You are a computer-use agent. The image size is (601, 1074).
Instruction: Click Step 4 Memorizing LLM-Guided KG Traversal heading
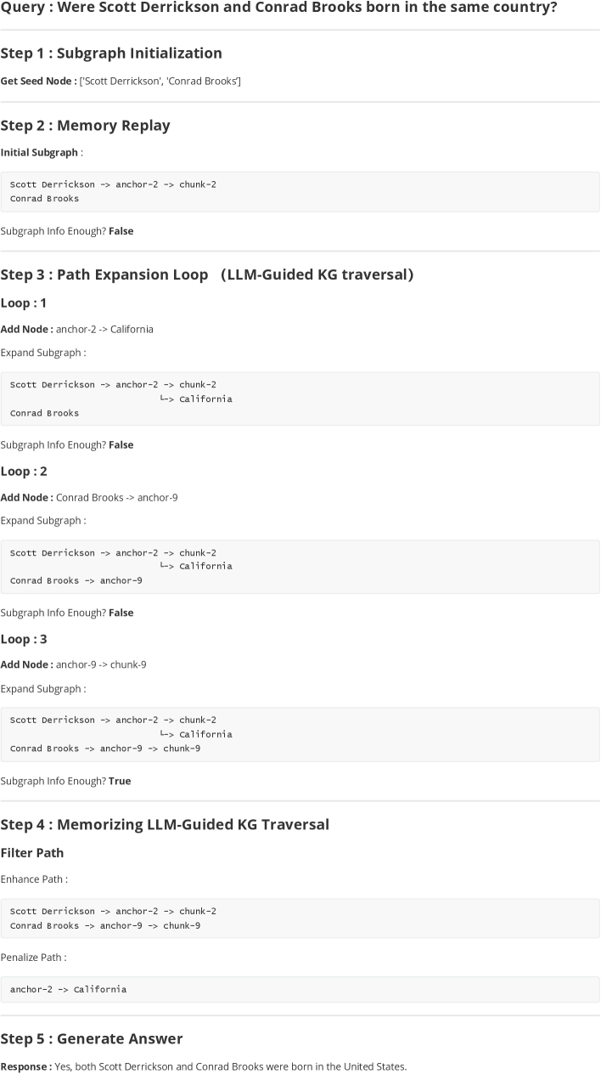coord(165,824)
